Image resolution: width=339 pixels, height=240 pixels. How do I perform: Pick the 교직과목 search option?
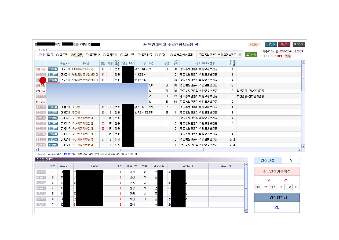click(139, 55)
